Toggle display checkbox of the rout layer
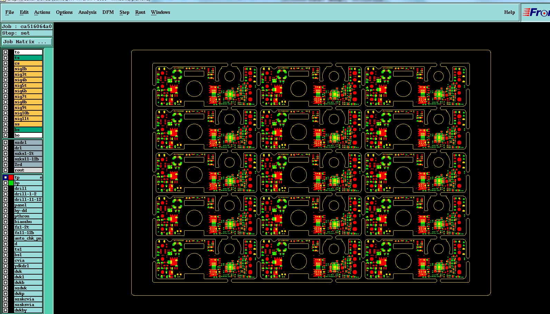 click(6, 170)
